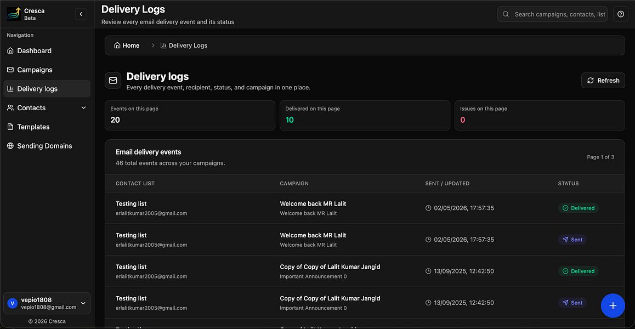Click the 46 total events text
This screenshot has width=635, height=329.
(x=171, y=163)
